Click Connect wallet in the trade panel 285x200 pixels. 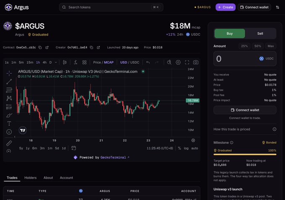point(245,110)
